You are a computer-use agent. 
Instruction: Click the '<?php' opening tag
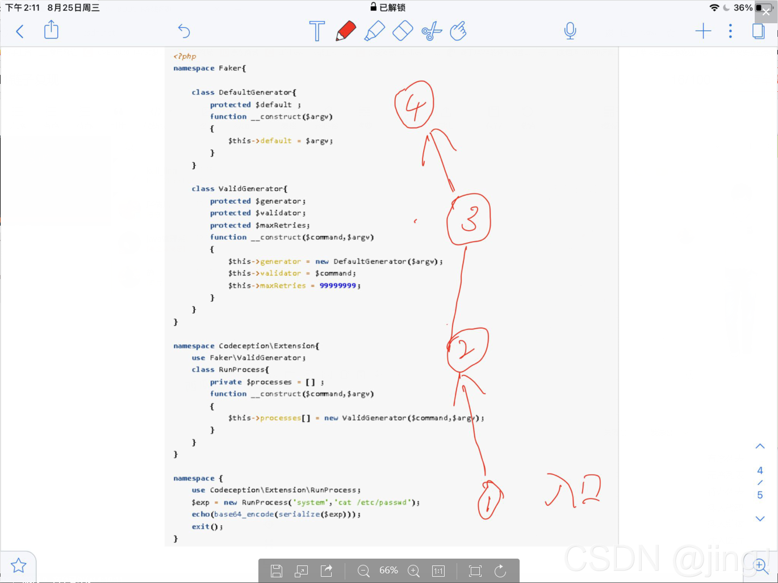click(185, 56)
